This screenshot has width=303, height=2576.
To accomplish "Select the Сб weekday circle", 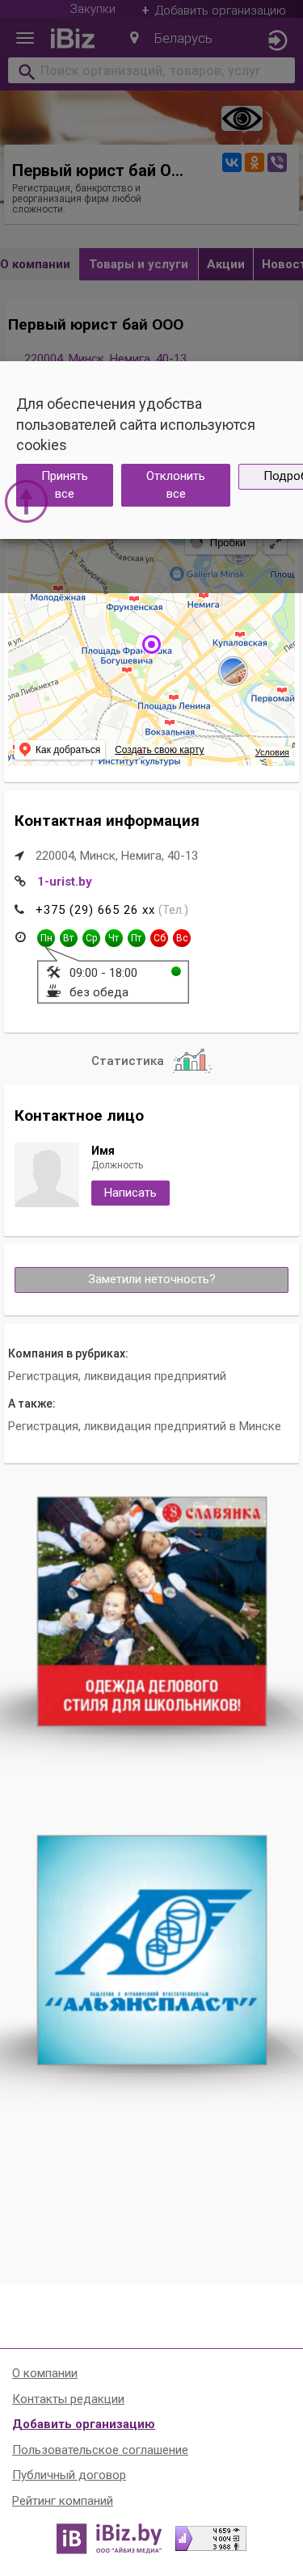I will (x=159, y=938).
